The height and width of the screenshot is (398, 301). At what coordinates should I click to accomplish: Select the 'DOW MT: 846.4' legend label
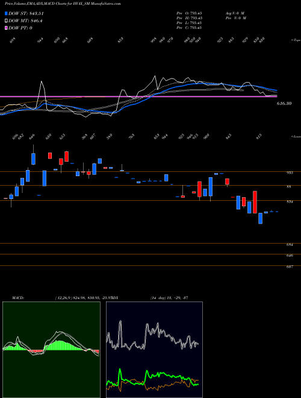pyautogui.click(x=25, y=21)
